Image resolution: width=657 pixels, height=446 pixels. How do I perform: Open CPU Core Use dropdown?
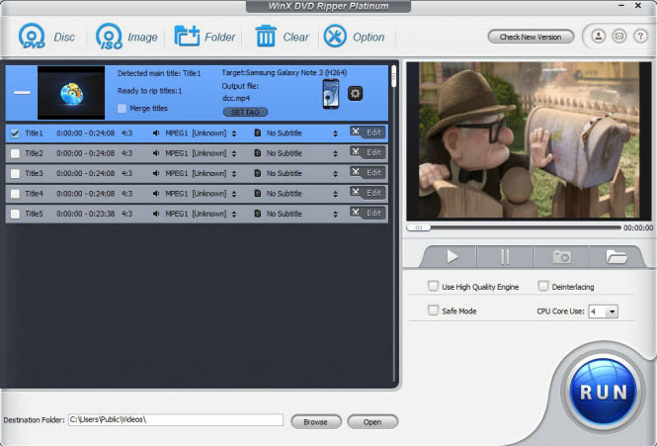[603, 312]
